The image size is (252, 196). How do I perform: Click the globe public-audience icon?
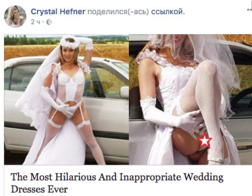pos(49,22)
